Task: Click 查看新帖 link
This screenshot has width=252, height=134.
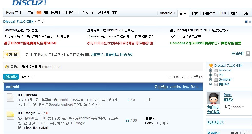Action: pyautogui.click(x=112, y=55)
